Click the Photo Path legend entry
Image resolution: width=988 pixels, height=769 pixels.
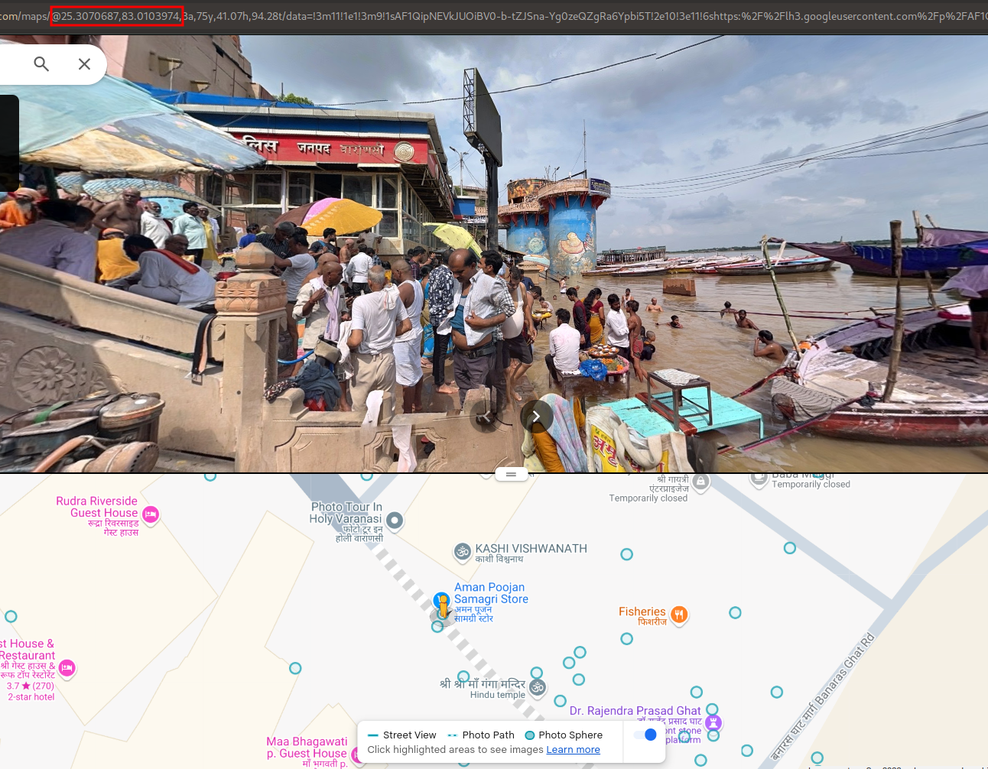[481, 735]
